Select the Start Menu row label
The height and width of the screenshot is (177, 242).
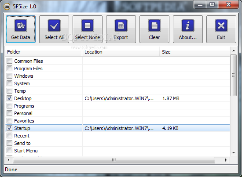[x=26, y=151]
